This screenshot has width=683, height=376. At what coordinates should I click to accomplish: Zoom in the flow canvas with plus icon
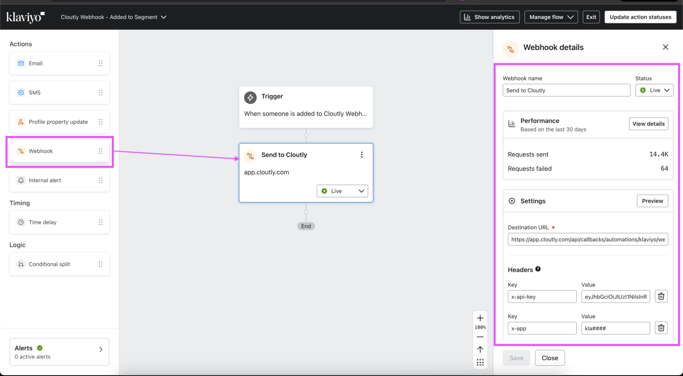[480, 318]
